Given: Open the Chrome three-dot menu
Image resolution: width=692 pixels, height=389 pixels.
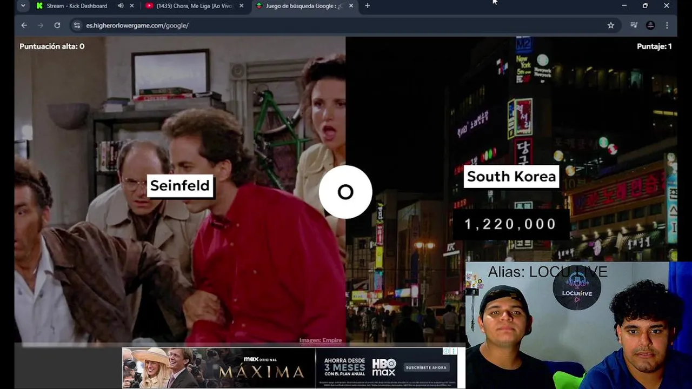Looking at the screenshot, I should [x=667, y=25].
